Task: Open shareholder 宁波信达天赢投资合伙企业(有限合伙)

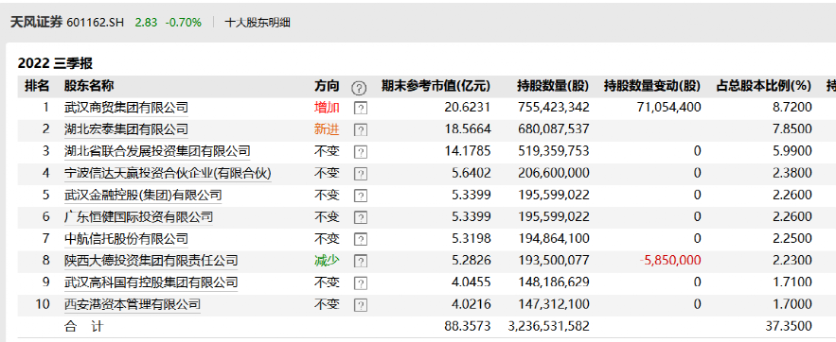Action: point(168,173)
